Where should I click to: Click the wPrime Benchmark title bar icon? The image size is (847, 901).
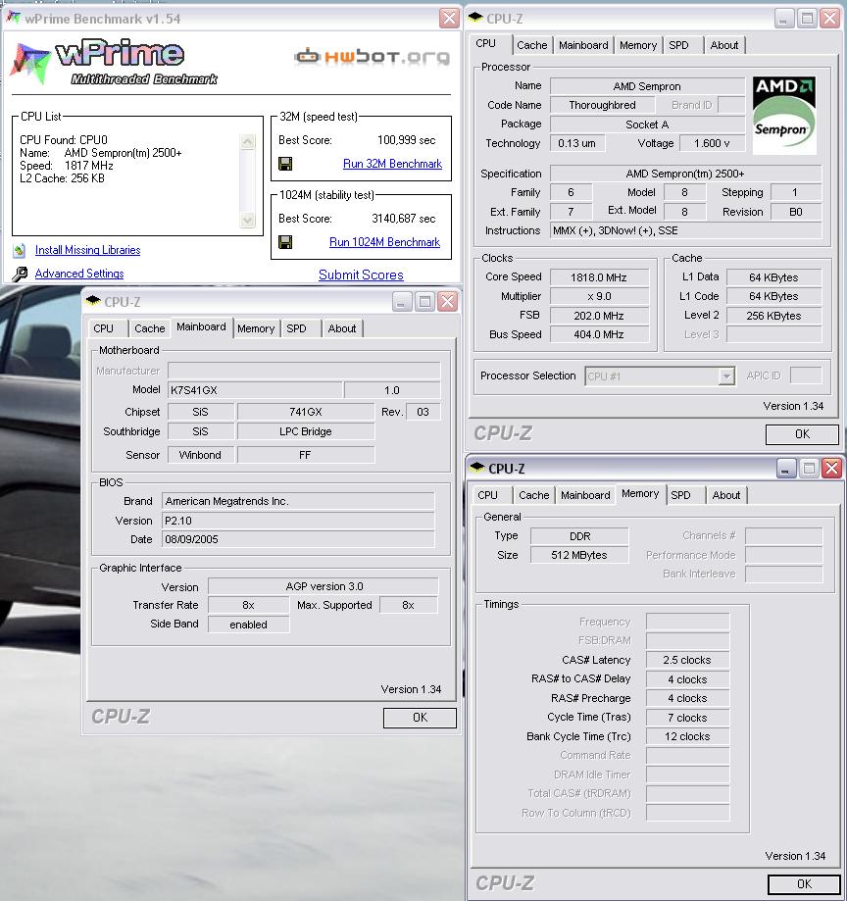click(x=13, y=18)
